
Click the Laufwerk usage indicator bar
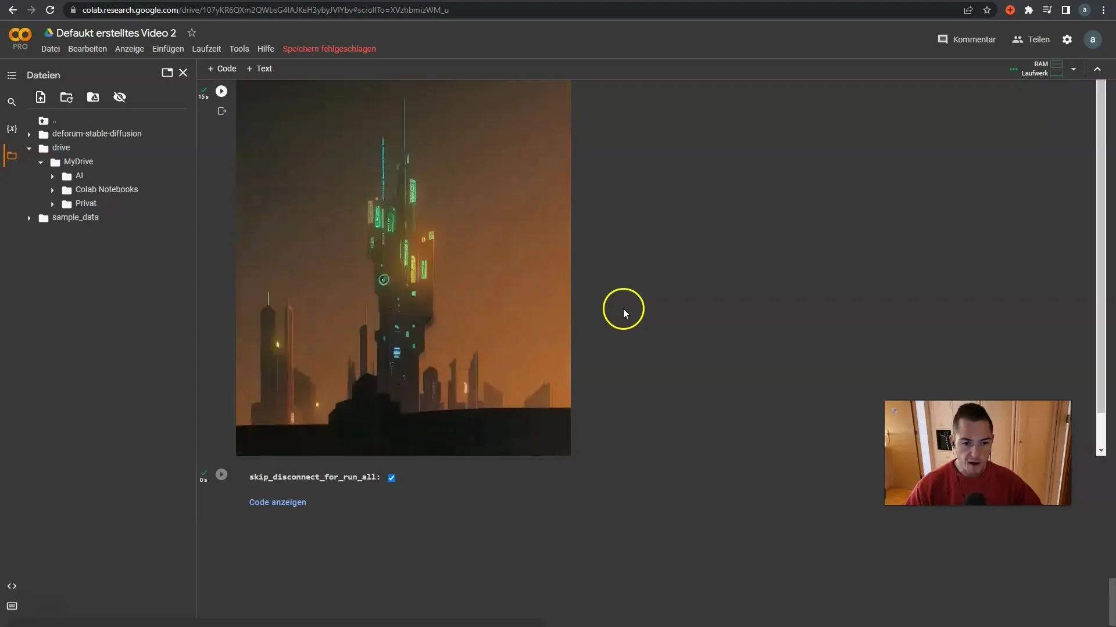(x=1057, y=73)
